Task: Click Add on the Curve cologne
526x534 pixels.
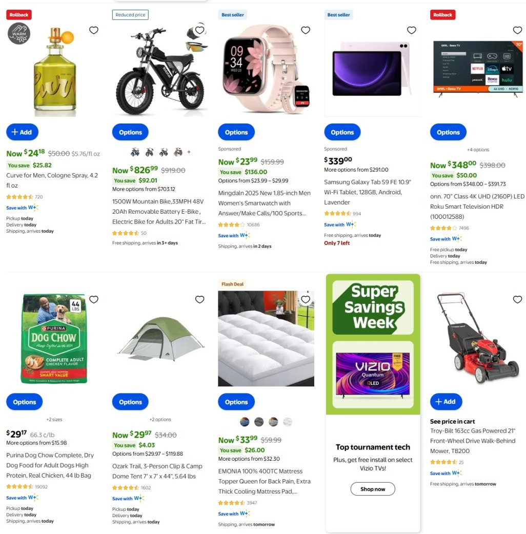Action: click(22, 132)
